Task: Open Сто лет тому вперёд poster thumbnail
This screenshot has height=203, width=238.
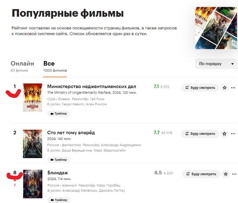Action: (x=33, y=144)
